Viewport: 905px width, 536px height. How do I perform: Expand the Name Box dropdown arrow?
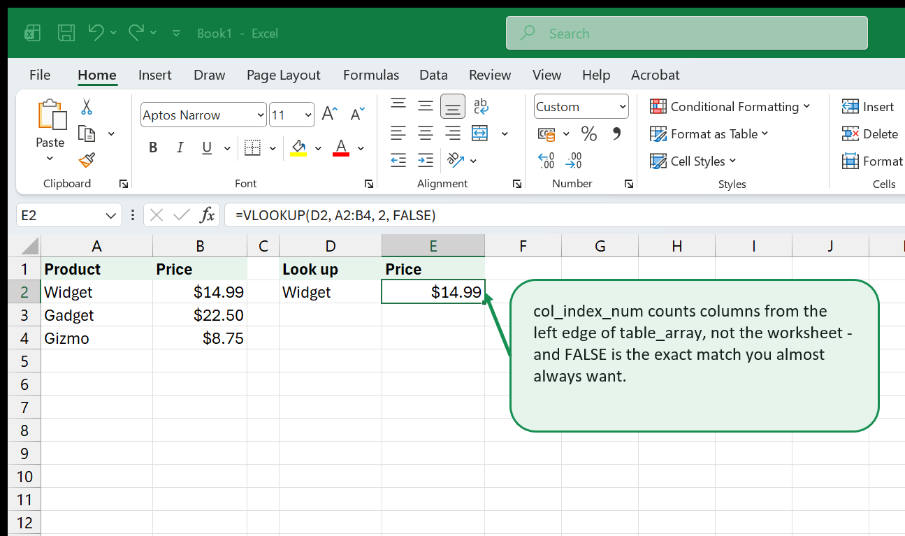pos(111,215)
